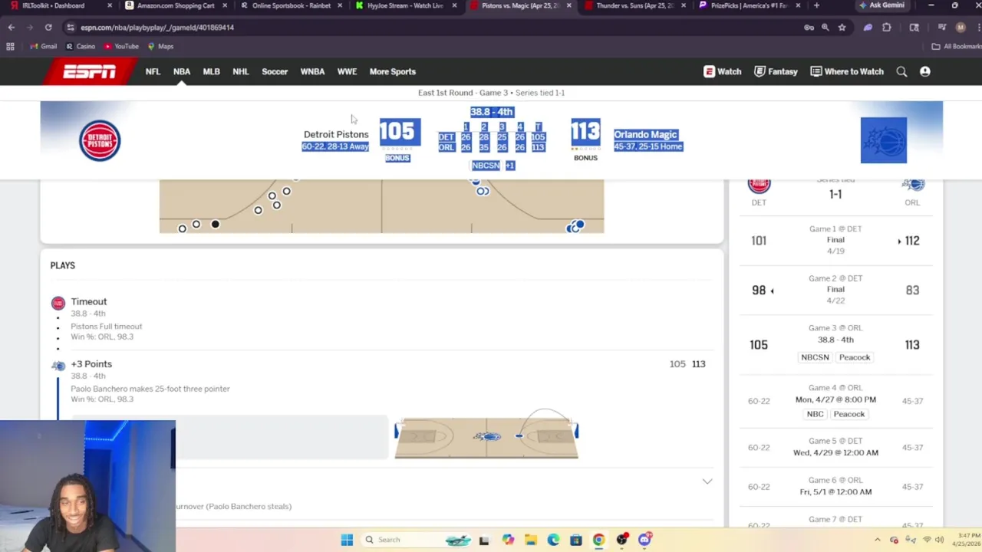Click the Detroit Pistons logo in header
Image resolution: width=982 pixels, height=552 pixels.
(x=100, y=140)
